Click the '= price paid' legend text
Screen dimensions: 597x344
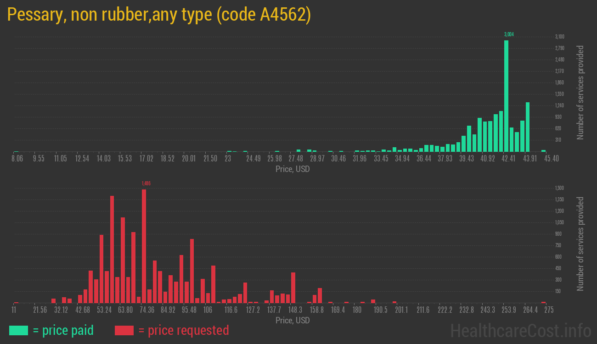point(63,330)
